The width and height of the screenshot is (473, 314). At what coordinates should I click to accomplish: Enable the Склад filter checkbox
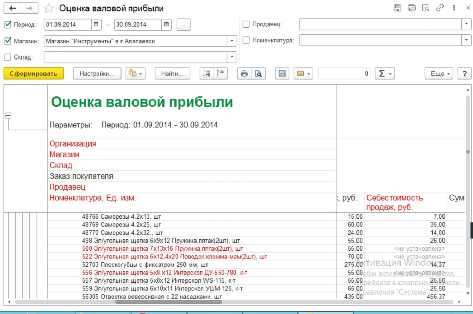click(x=7, y=57)
